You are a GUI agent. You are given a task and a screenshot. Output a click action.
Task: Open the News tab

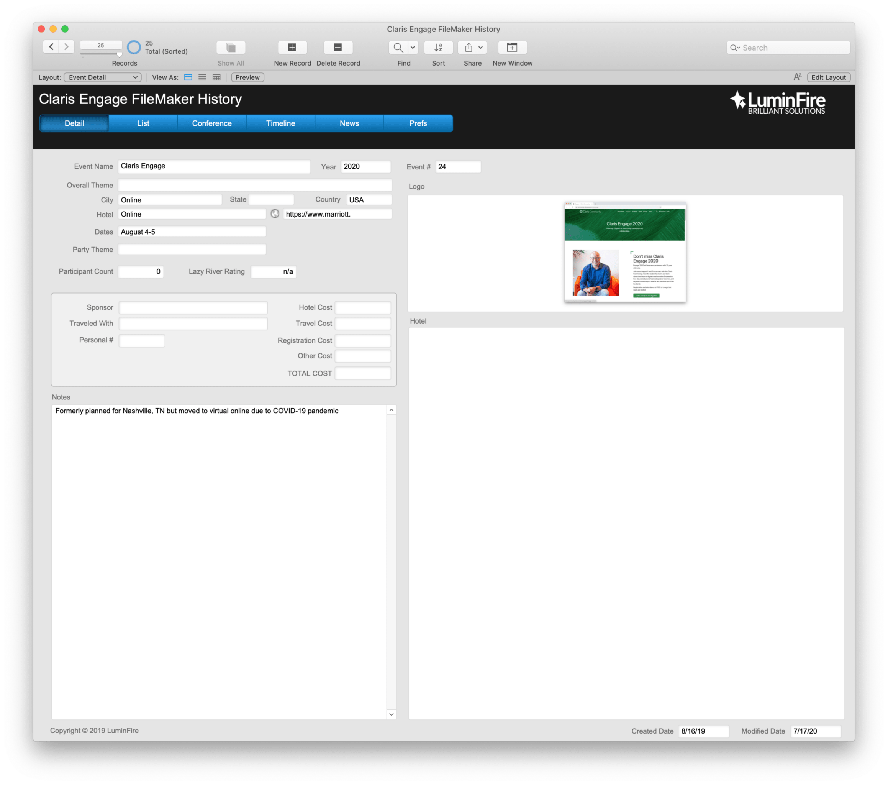(349, 123)
